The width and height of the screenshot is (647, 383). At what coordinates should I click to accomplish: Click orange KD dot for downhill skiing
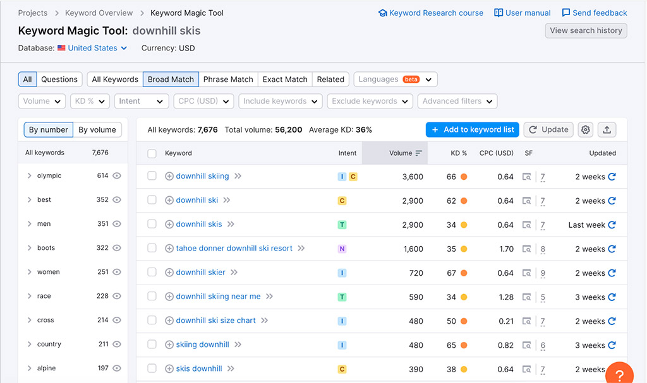(x=464, y=177)
